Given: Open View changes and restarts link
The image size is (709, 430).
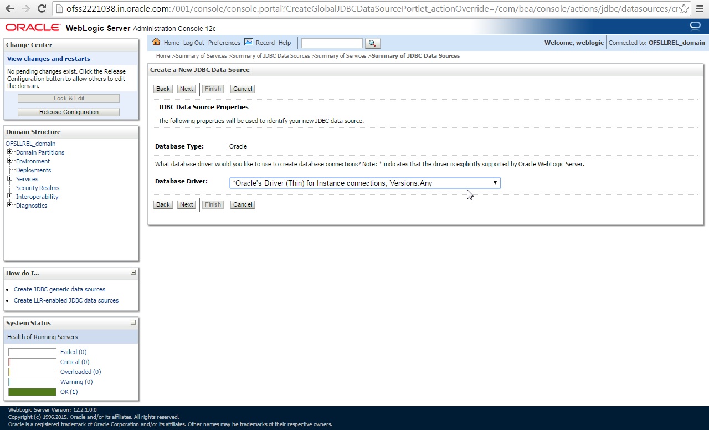Looking at the screenshot, I should 49,59.
